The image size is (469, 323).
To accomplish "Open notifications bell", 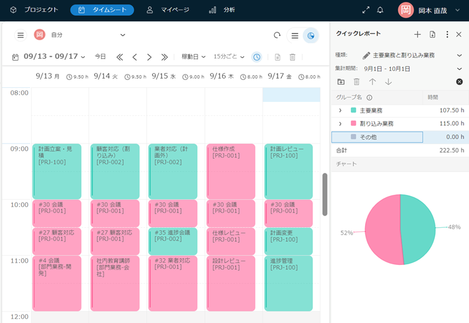I will pos(380,10).
